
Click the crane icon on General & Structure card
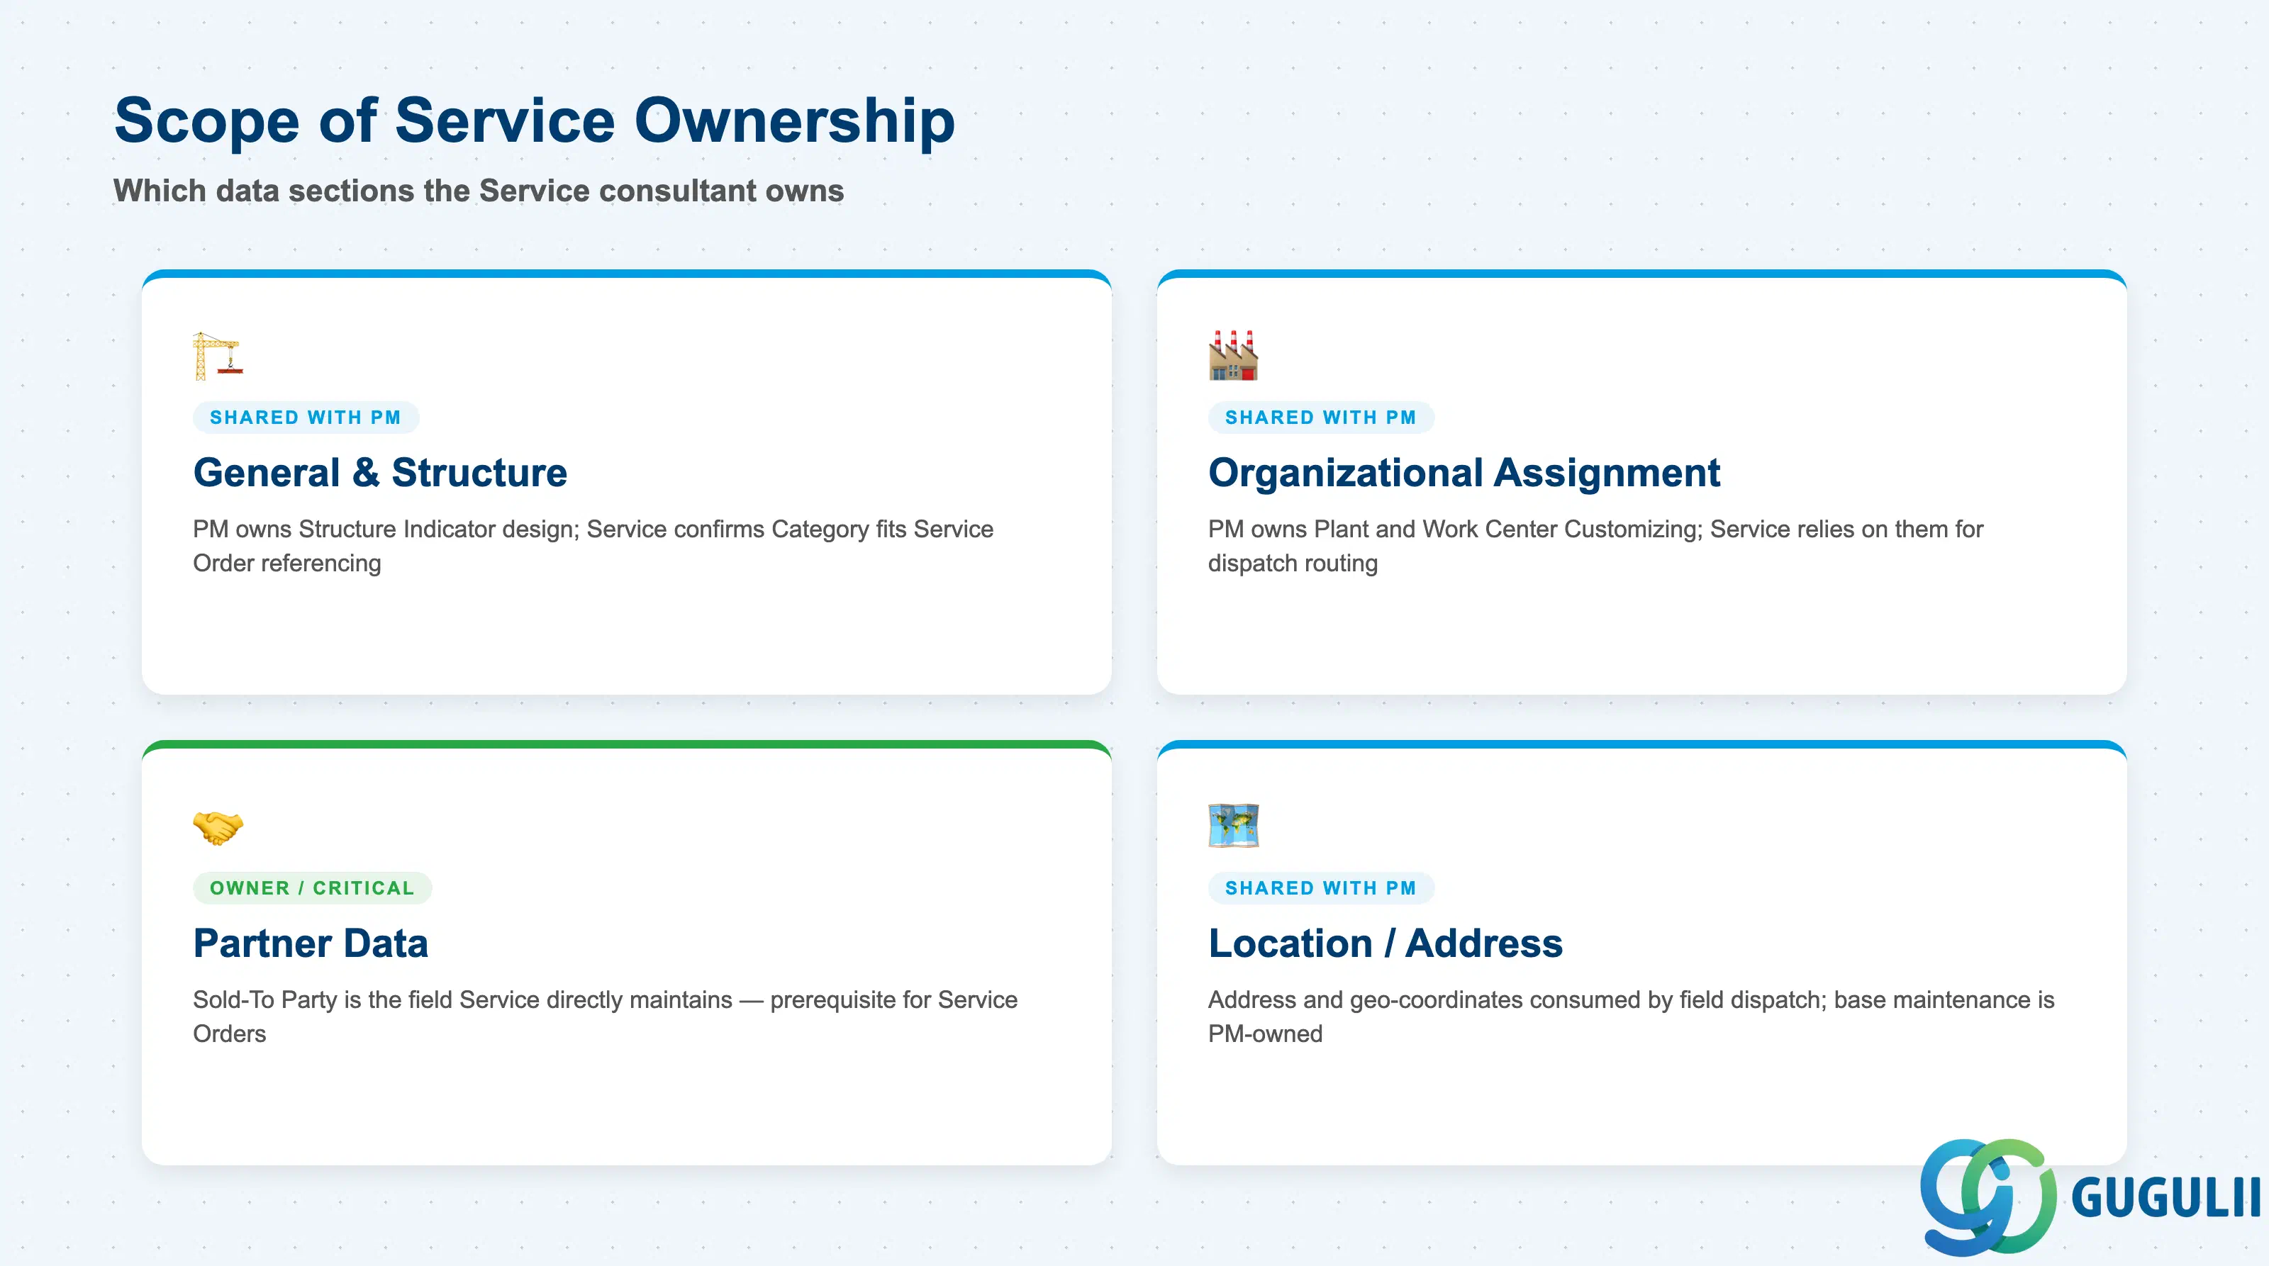(218, 356)
